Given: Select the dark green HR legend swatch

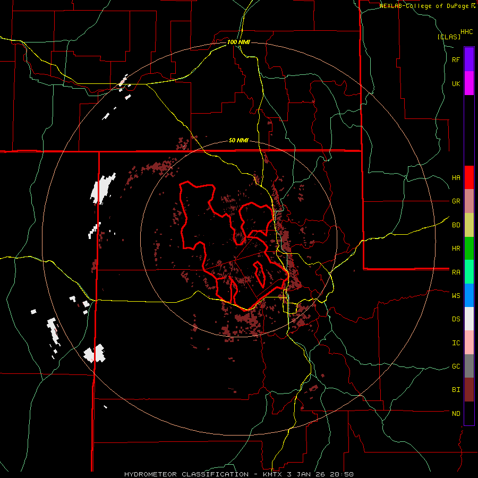Looking at the screenshot, I should (x=469, y=248).
